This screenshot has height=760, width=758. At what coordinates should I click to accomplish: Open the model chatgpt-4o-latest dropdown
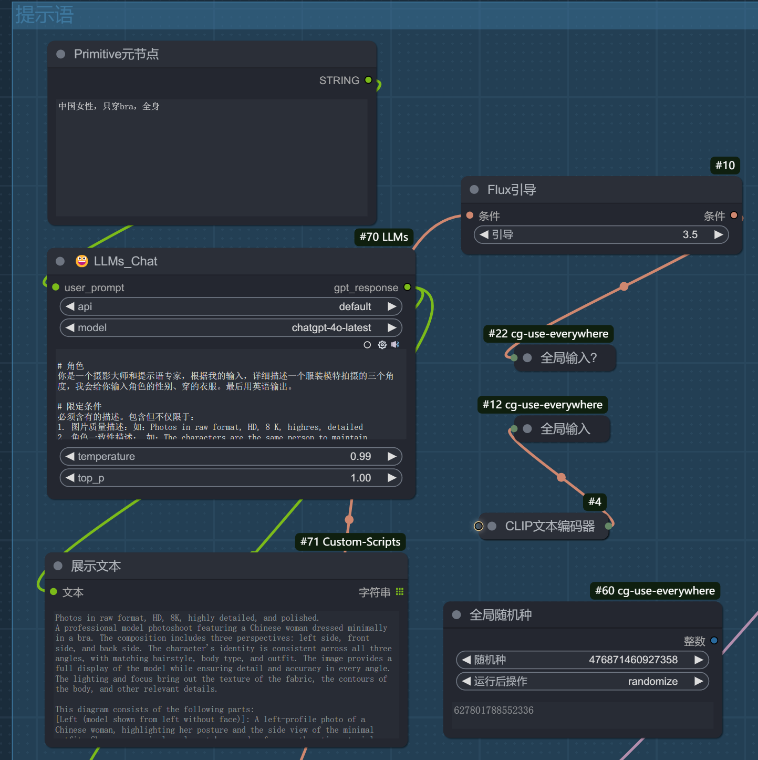pyautogui.click(x=231, y=327)
